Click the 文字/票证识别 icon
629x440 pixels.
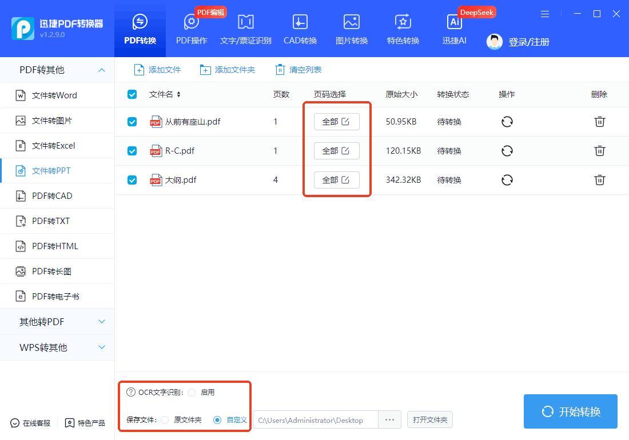(x=245, y=23)
